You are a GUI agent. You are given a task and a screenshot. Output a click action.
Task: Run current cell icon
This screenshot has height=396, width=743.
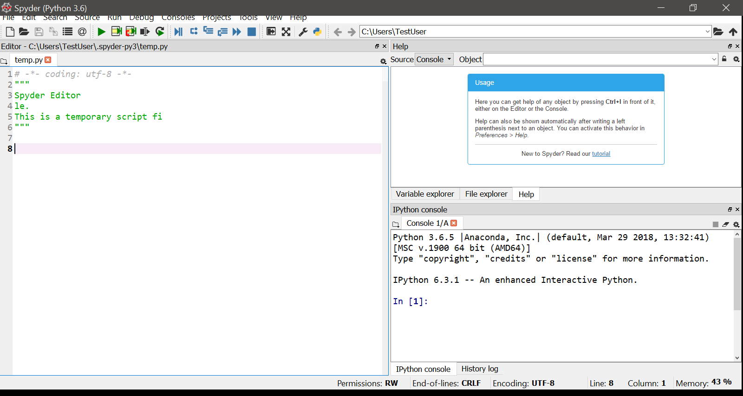(x=116, y=32)
